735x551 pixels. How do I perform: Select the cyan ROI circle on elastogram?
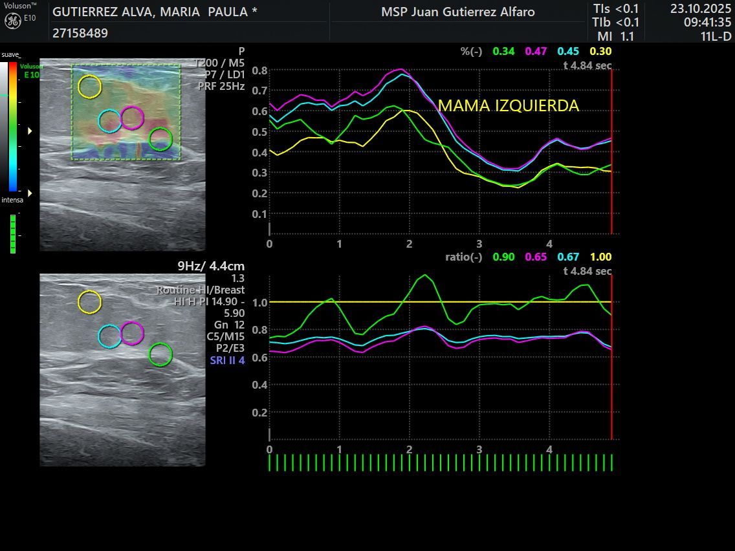pyautogui.click(x=110, y=122)
